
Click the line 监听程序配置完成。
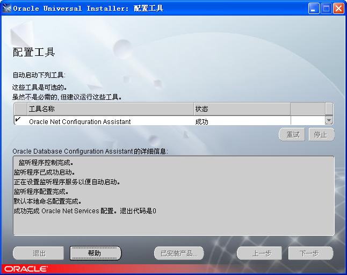pos(41,192)
